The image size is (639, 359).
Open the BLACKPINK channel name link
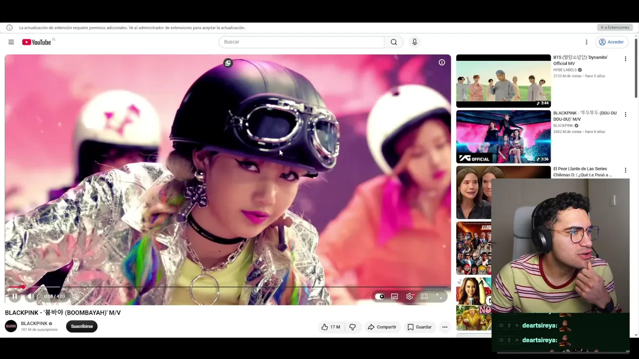(x=34, y=324)
